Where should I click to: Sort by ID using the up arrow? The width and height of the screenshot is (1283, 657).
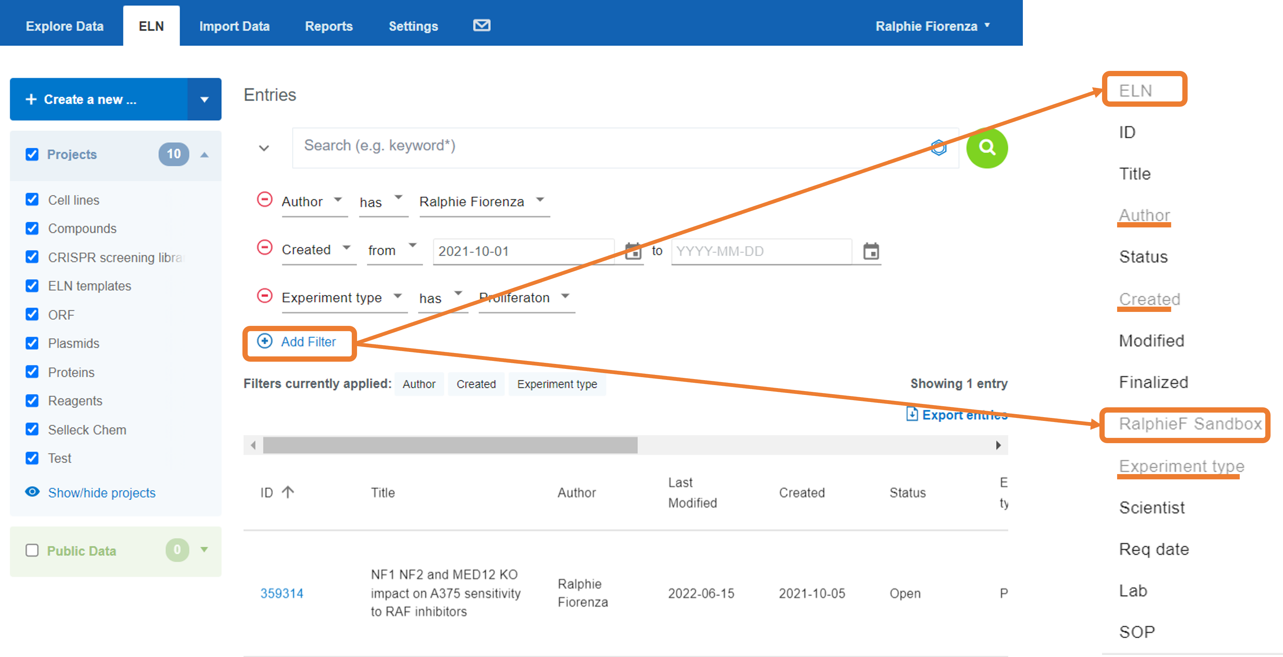pyautogui.click(x=288, y=492)
